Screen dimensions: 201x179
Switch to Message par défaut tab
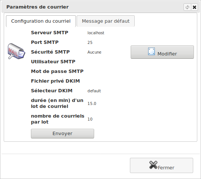point(106,21)
